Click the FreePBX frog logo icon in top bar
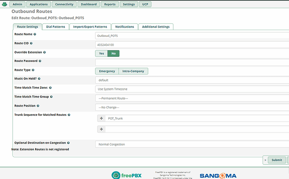Screen dimensions: 289x179 point(5,4)
